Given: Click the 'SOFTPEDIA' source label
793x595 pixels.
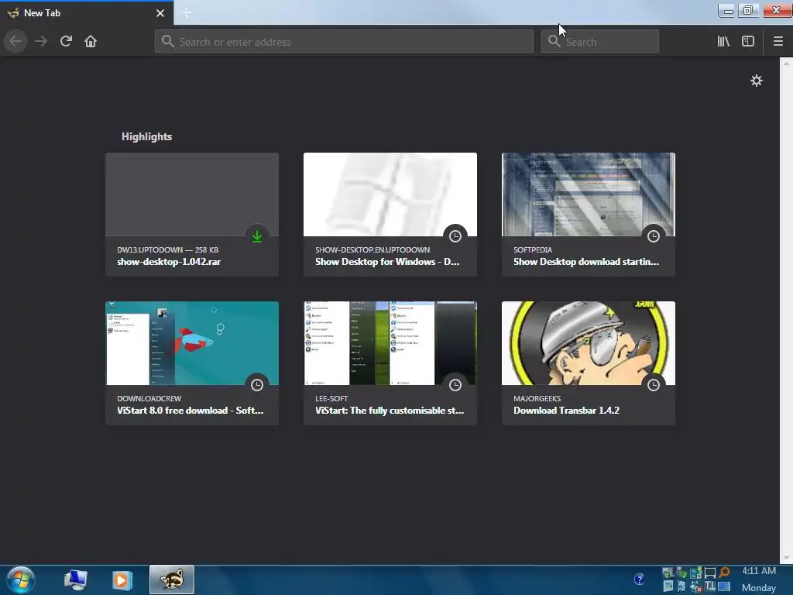Looking at the screenshot, I should [x=533, y=249].
